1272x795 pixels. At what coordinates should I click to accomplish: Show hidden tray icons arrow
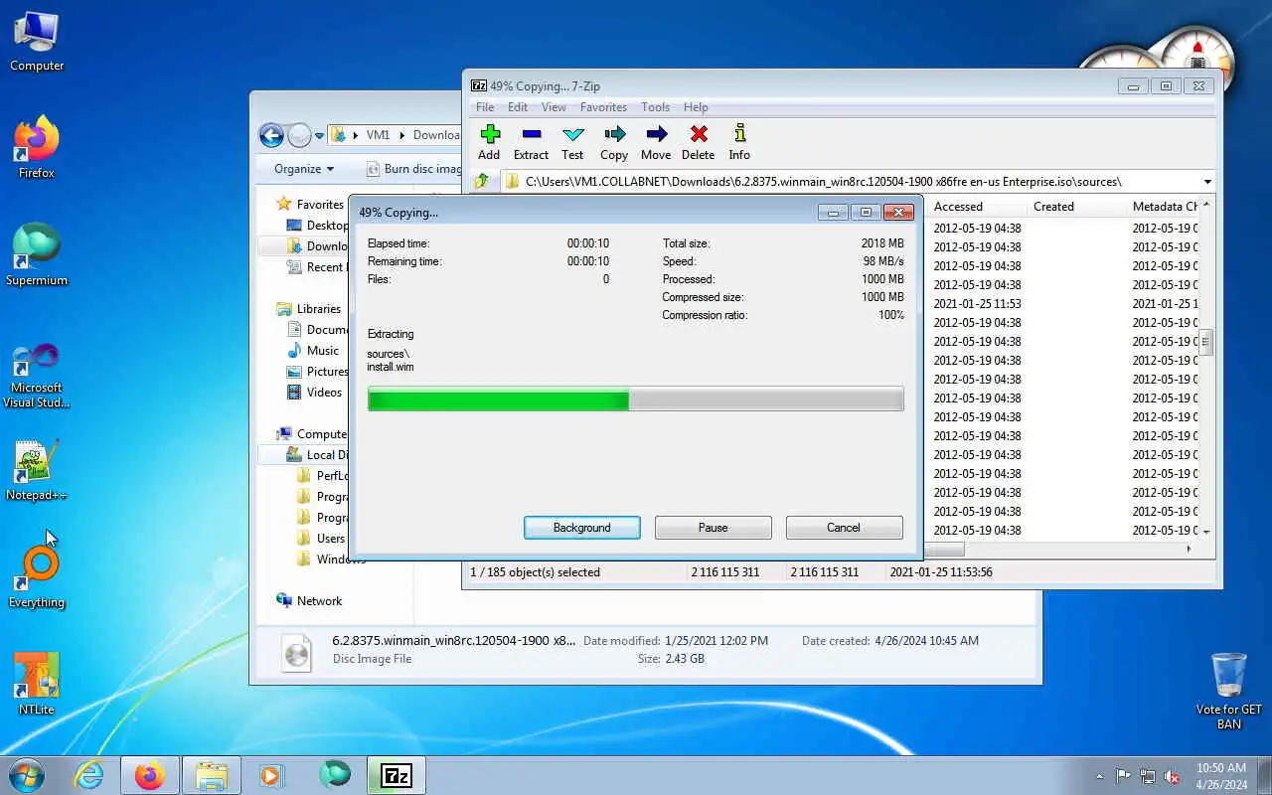[x=1099, y=776]
